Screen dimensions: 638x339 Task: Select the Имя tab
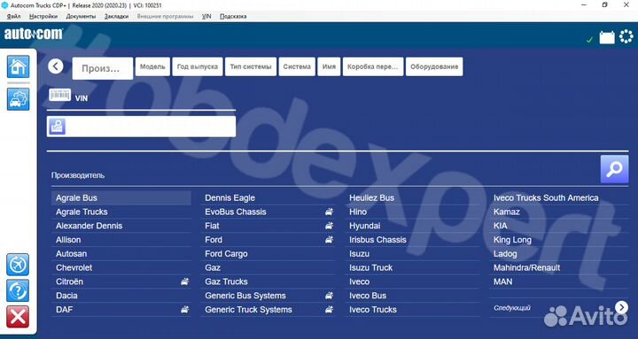(329, 66)
